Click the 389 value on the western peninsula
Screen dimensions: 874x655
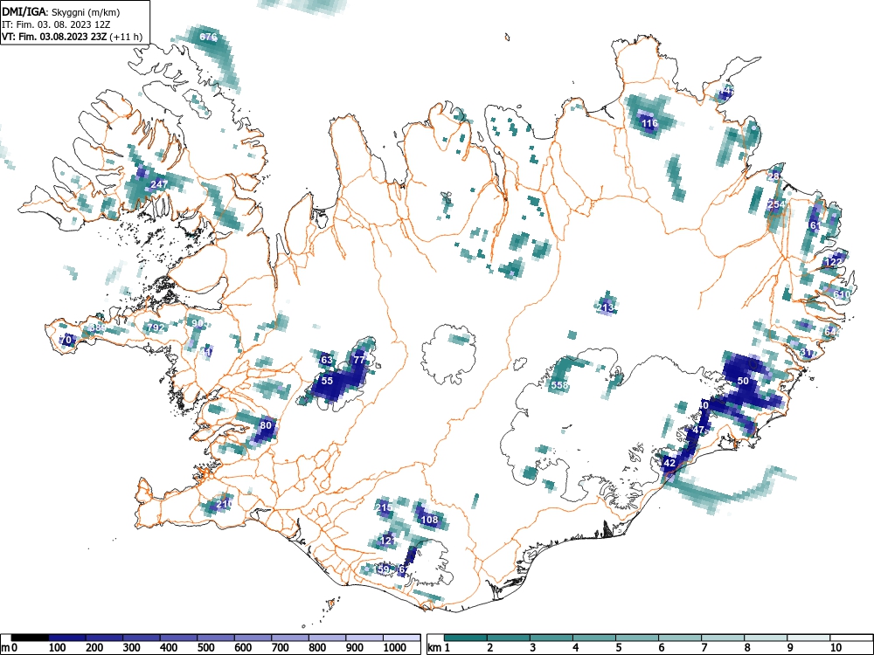tap(97, 327)
